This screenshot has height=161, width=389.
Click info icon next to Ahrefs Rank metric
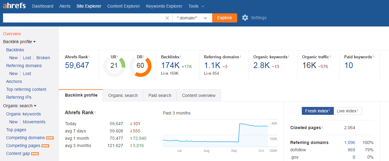(89, 57)
